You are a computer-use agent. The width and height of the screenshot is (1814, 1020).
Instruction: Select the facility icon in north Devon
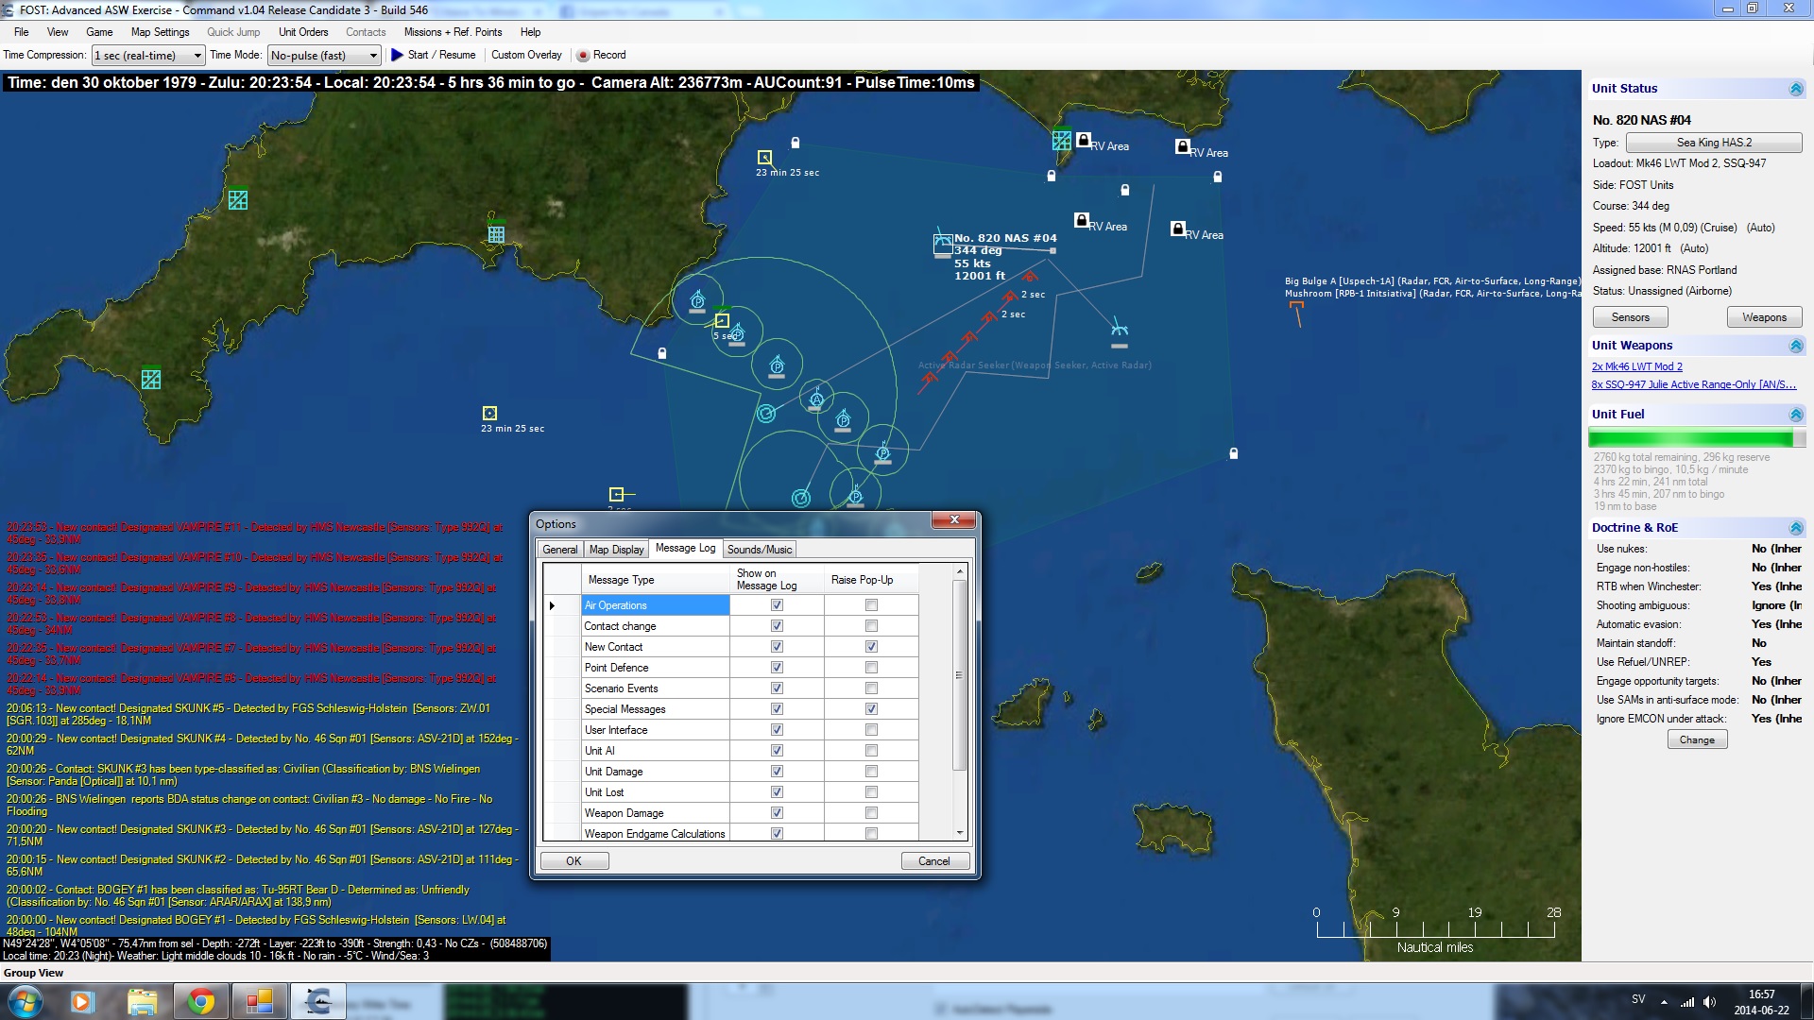coord(238,200)
